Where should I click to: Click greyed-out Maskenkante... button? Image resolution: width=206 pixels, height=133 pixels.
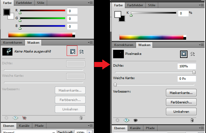coord(70,91)
